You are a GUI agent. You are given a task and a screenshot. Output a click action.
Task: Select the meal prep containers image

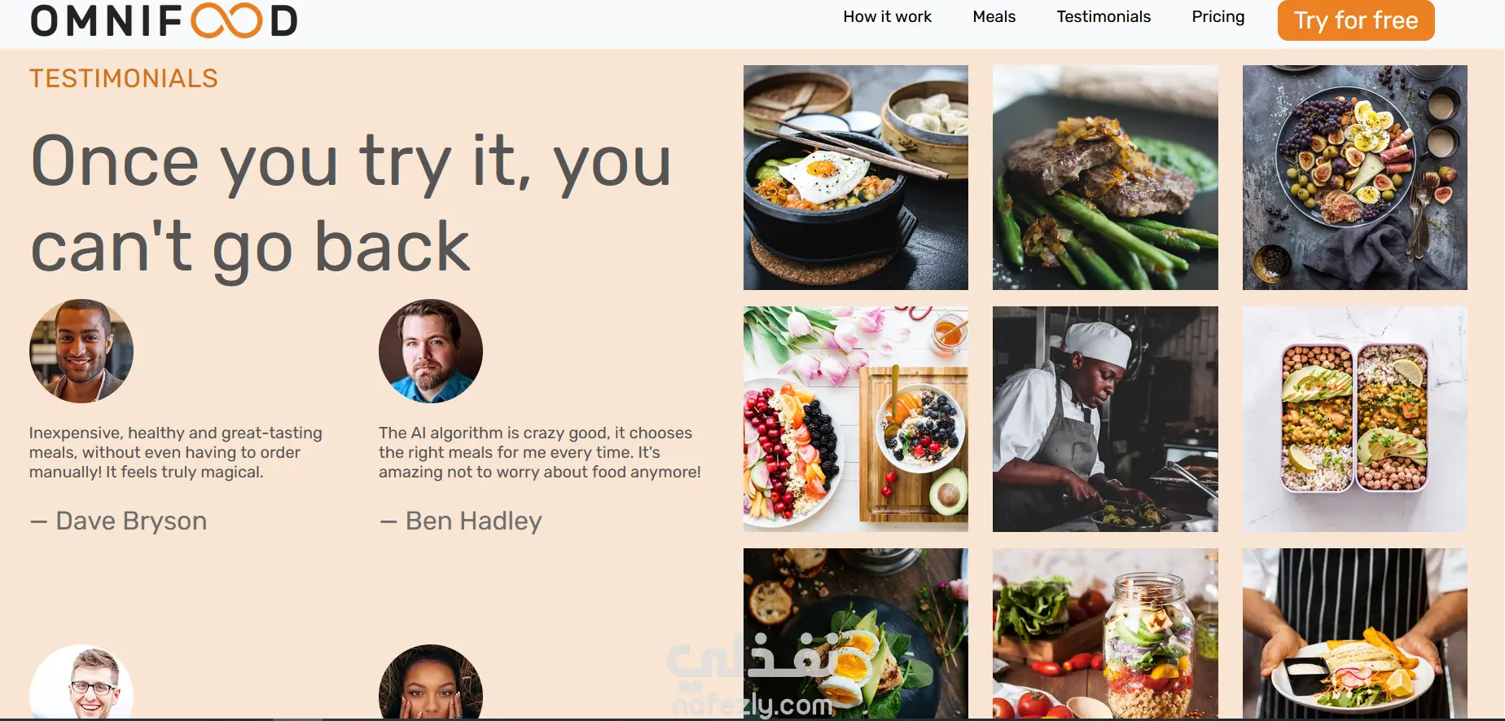click(x=1355, y=419)
